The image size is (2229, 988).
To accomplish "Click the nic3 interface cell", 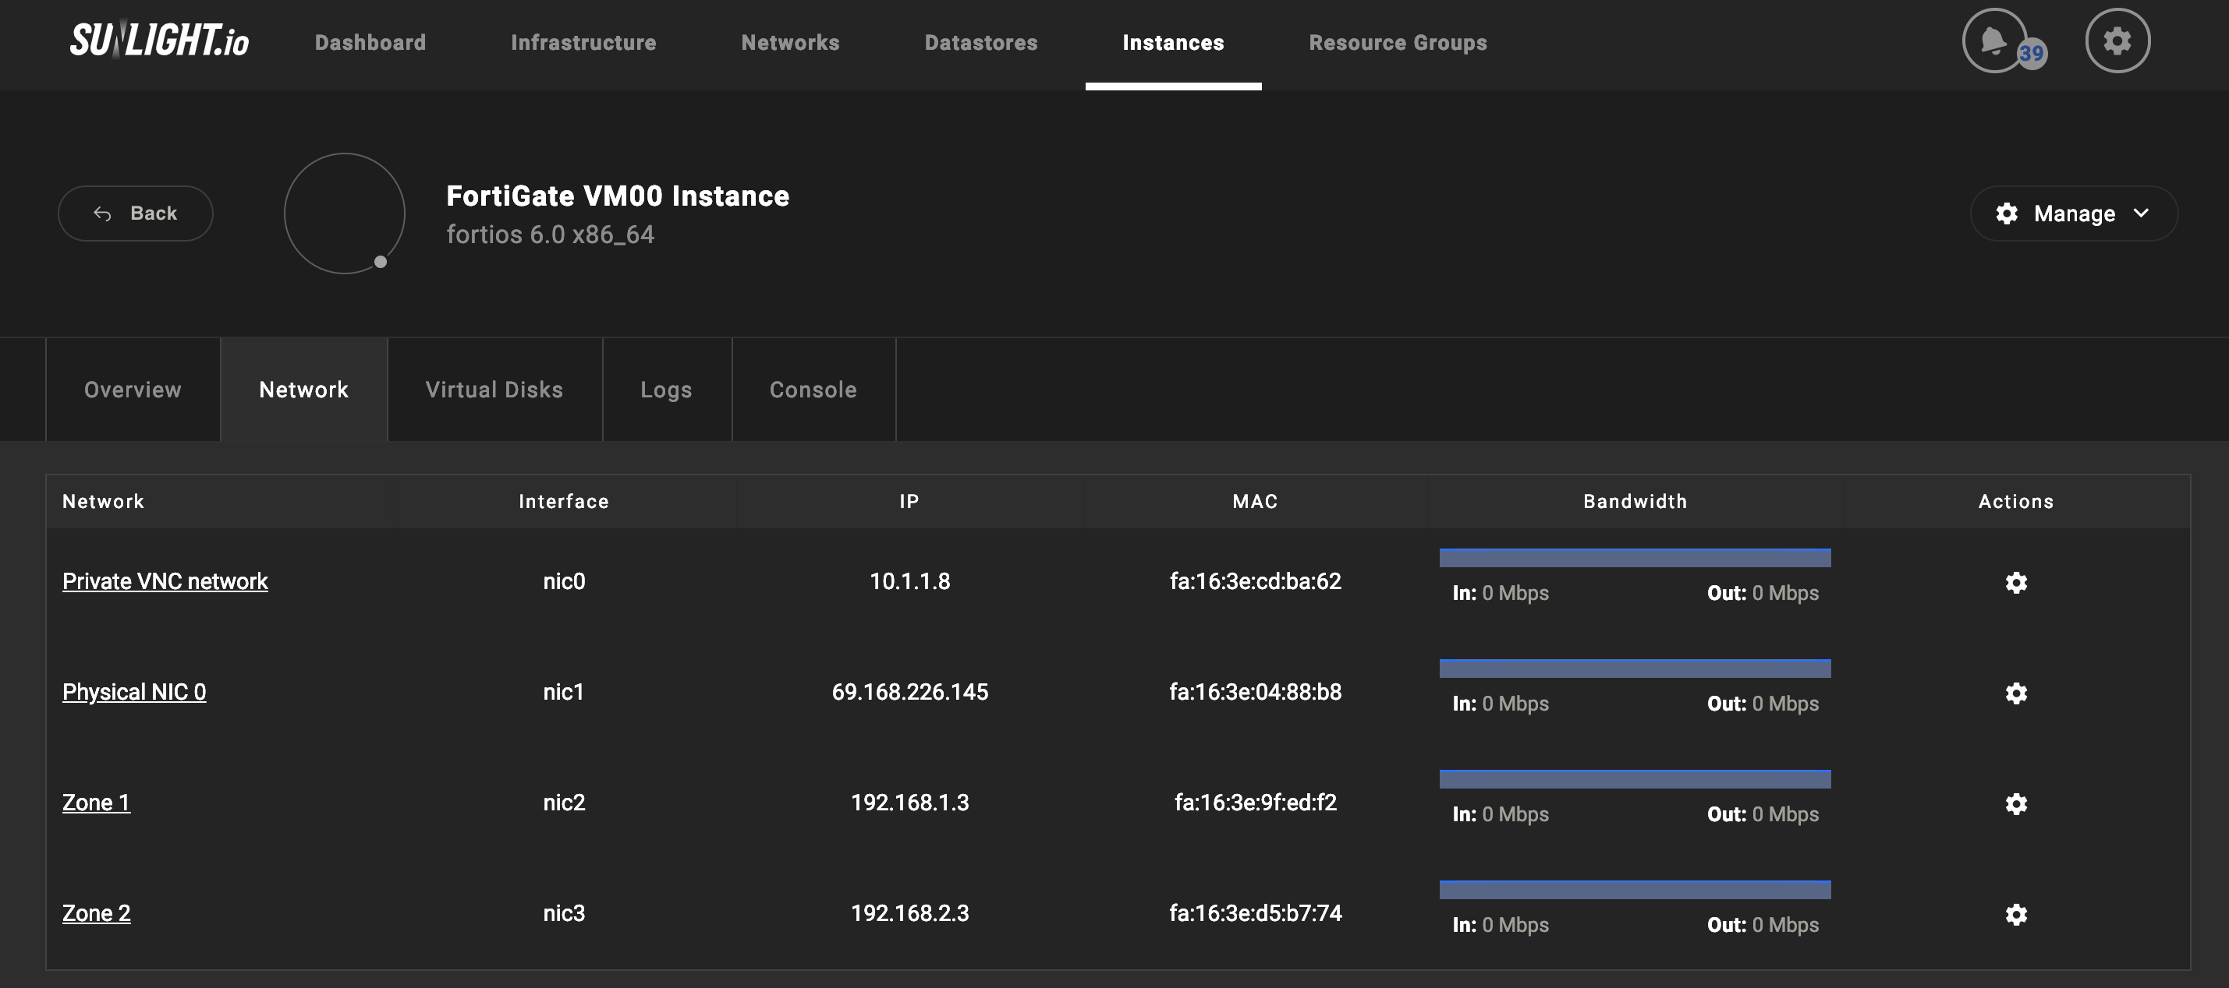I will [x=563, y=912].
